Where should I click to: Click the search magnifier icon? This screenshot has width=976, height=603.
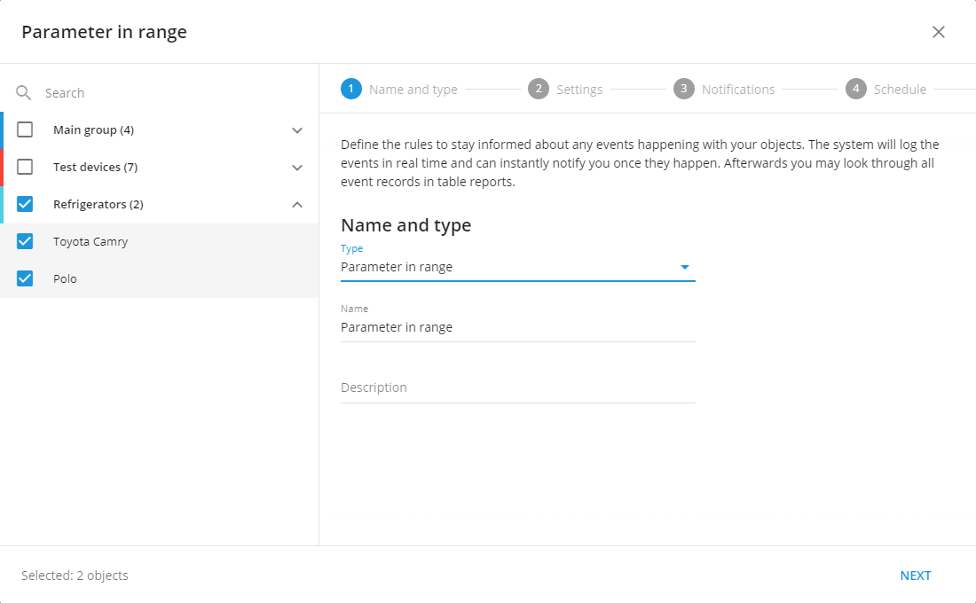(24, 93)
